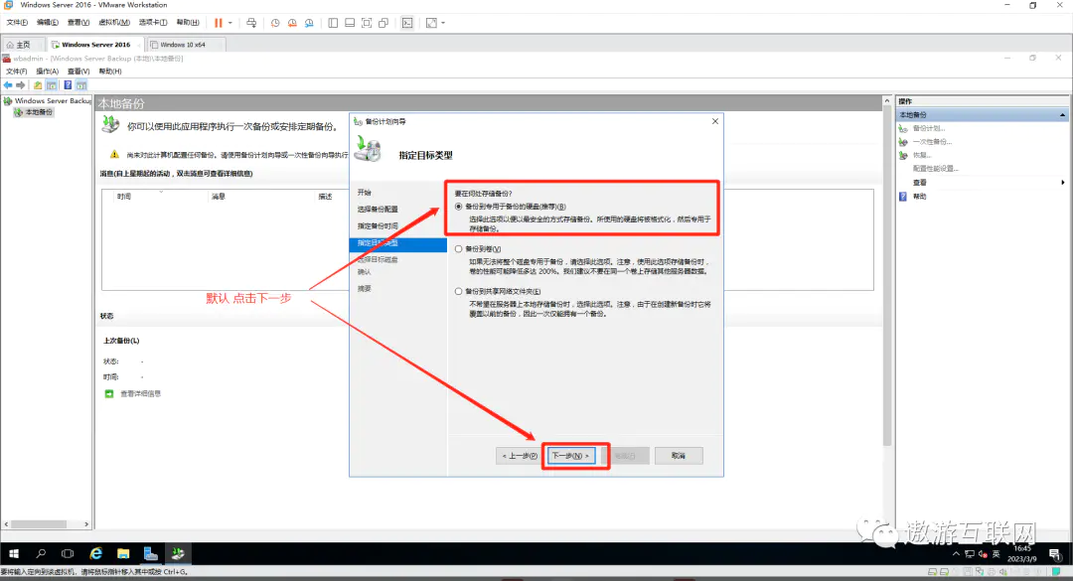This screenshot has height=581, width=1073.
Task: Close the backup schedule wizard dialog
Action: [715, 121]
